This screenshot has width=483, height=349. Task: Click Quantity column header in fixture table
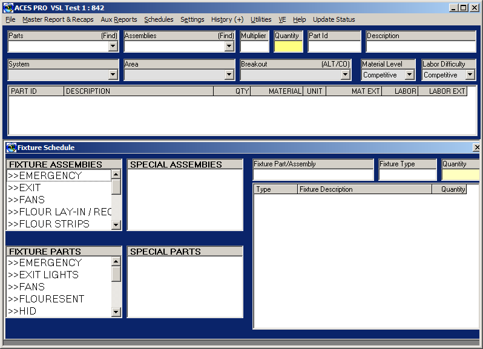[x=449, y=189]
